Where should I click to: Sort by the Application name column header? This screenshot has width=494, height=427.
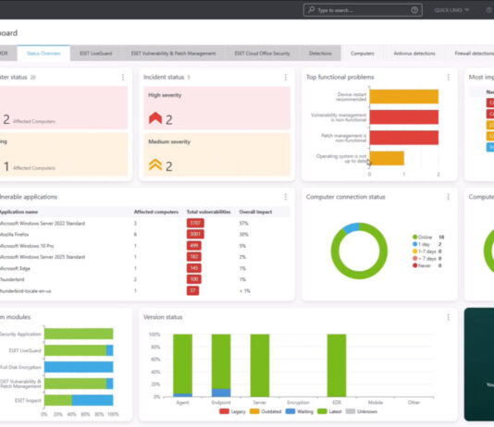click(19, 212)
